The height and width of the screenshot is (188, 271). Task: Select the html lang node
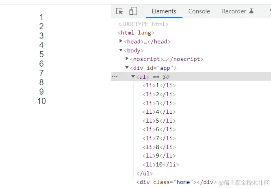(x=136, y=33)
